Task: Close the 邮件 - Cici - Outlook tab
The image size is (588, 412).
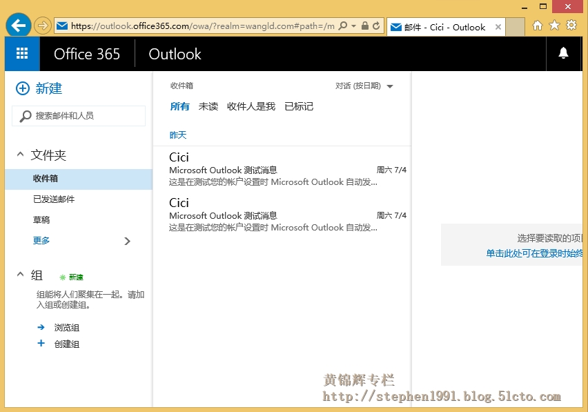Action: 498,27
